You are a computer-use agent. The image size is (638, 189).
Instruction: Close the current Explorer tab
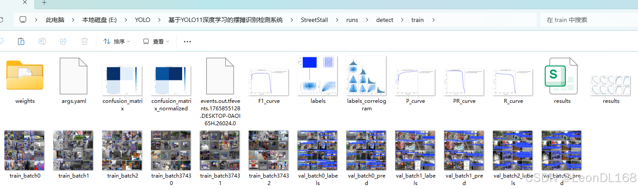pyautogui.click(x=25, y=3)
